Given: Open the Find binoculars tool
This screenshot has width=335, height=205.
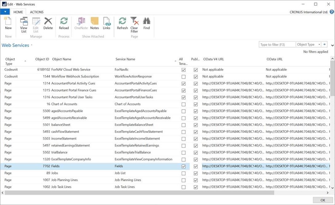Looking at the screenshot, I should coord(147,23).
